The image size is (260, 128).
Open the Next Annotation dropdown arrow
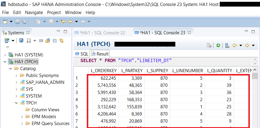coord(44,21)
